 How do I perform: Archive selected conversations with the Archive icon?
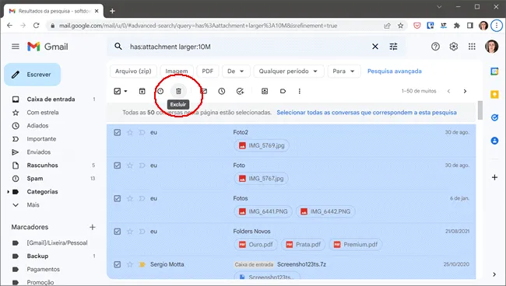click(x=142, y=91)
